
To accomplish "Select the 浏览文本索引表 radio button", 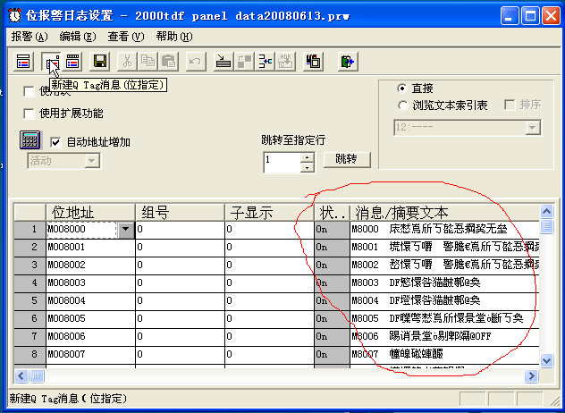I will (x=401, y=105).
